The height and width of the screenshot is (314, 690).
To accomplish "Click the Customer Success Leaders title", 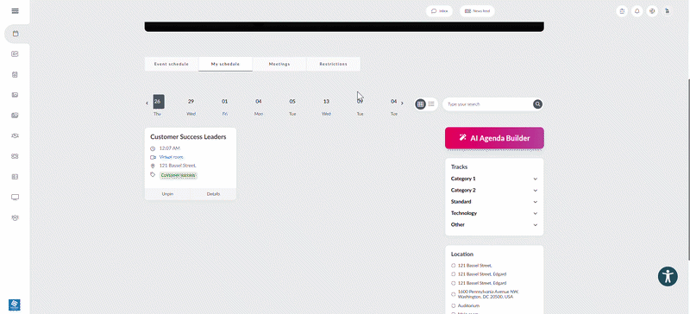I will 188,137.
